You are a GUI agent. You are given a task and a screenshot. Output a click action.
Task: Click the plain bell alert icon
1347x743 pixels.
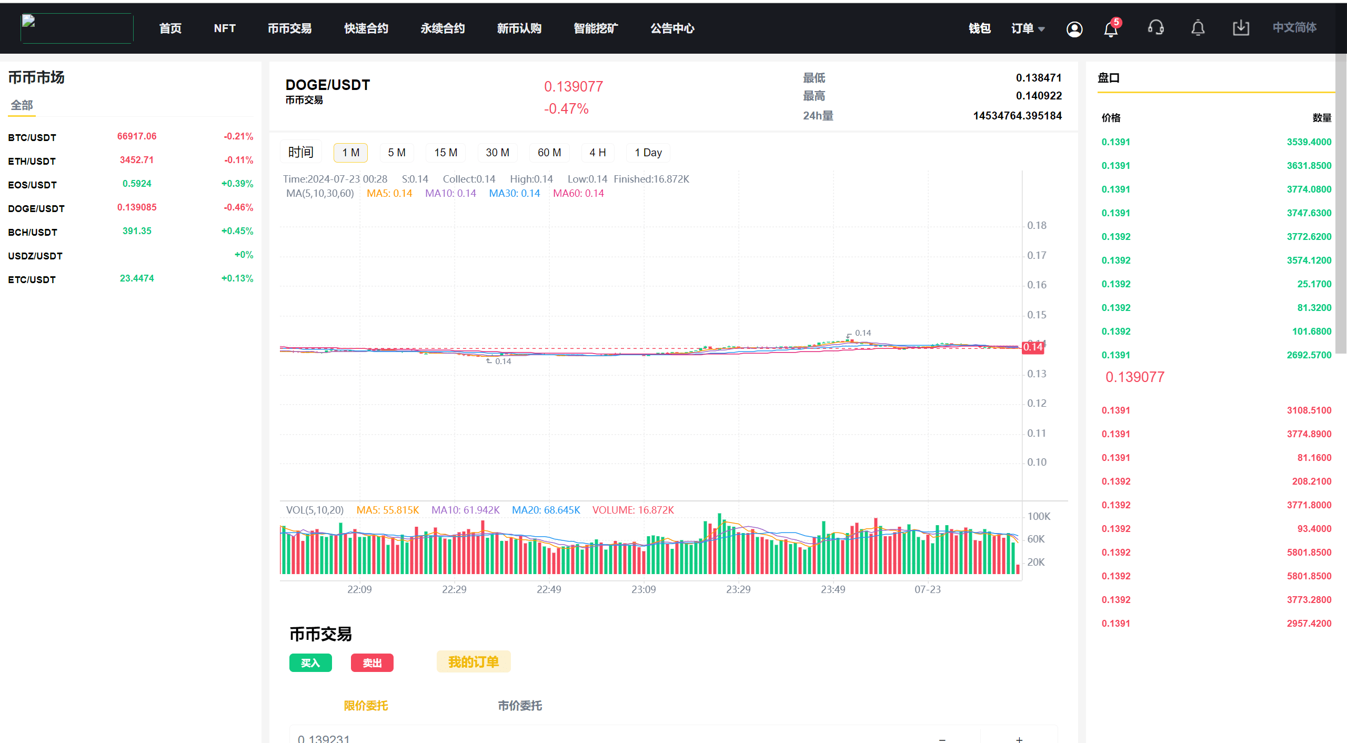[x=1198, y=27]
